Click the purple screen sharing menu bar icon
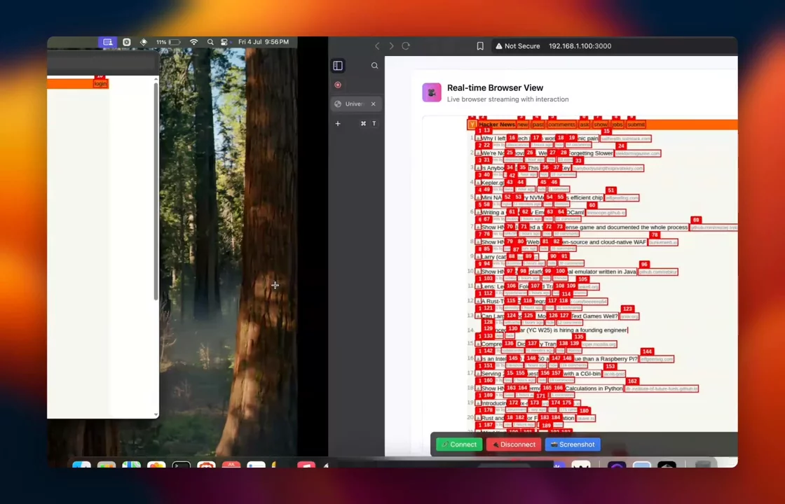This screenshot has height=504, width=785. pos(107,42)
